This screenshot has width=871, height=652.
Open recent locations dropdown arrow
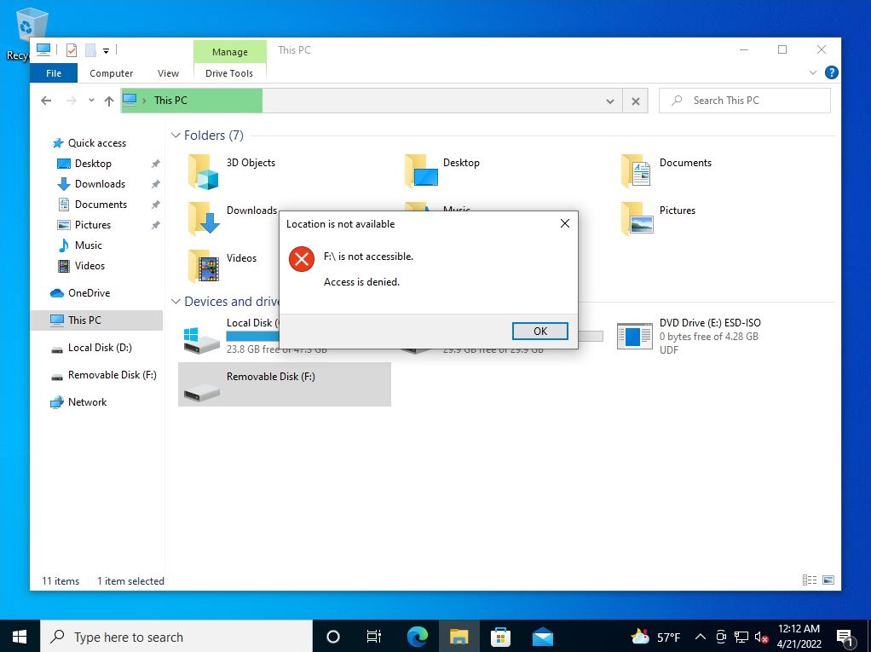point(91,101)
